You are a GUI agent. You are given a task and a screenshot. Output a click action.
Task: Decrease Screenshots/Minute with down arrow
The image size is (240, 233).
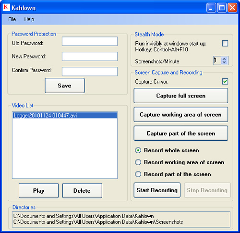(x=224, y=62)
